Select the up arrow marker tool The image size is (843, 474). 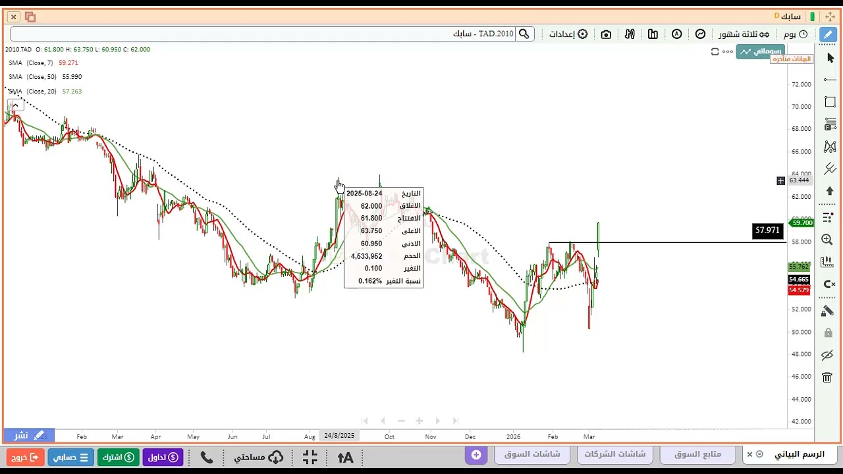pos(830,191)
